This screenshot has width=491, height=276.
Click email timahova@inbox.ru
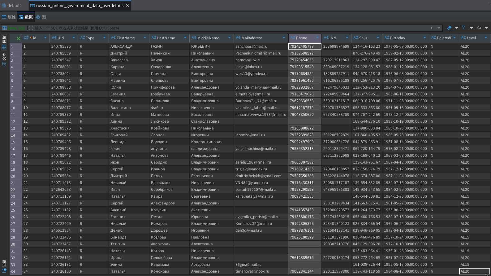[x=252, y=271]
